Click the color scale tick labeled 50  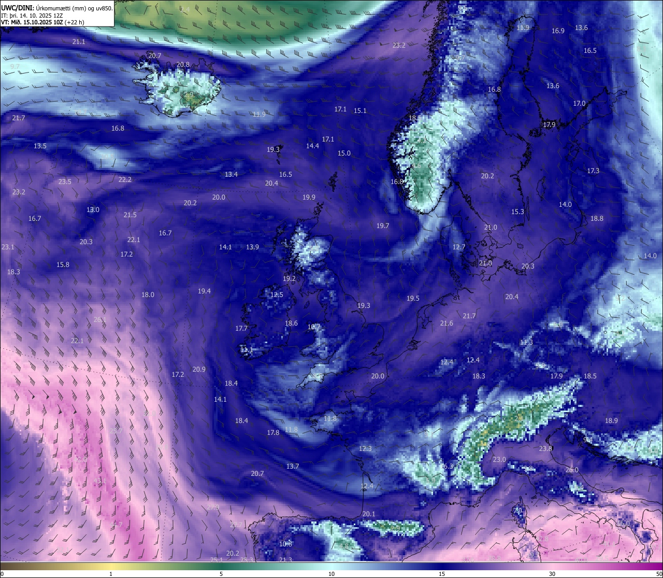[659, 574]
